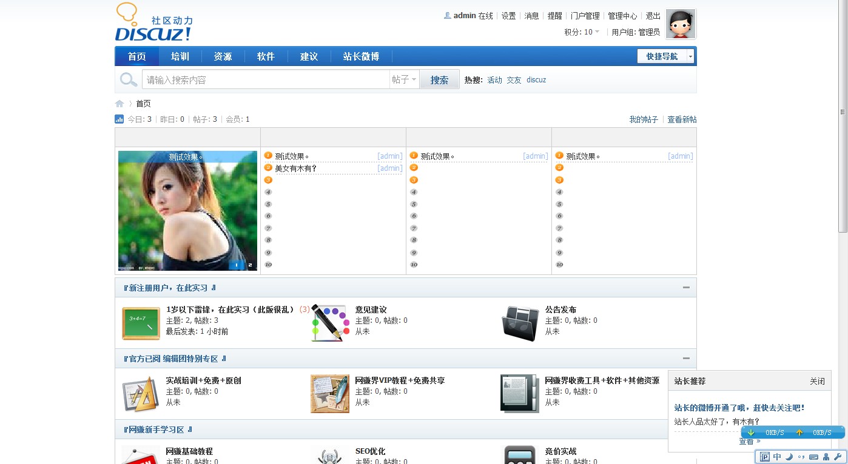Click the admin username link
Screen dimensions: 848x464
point(465,16)
